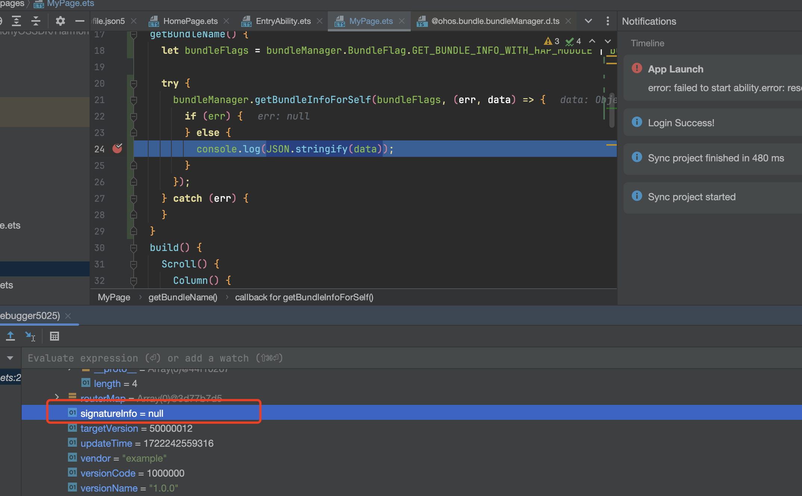The height and width of the screenshot is (496, 802).
Task: Click Evaluate Expression calculator icon
Action: [55, 336]
